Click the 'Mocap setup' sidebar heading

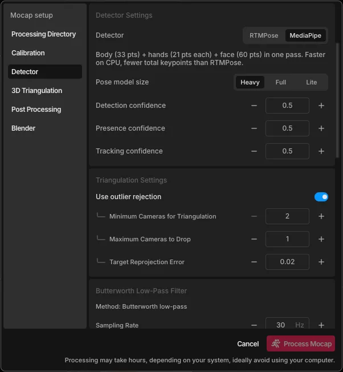pyautogui.click(x=31, y=15)
